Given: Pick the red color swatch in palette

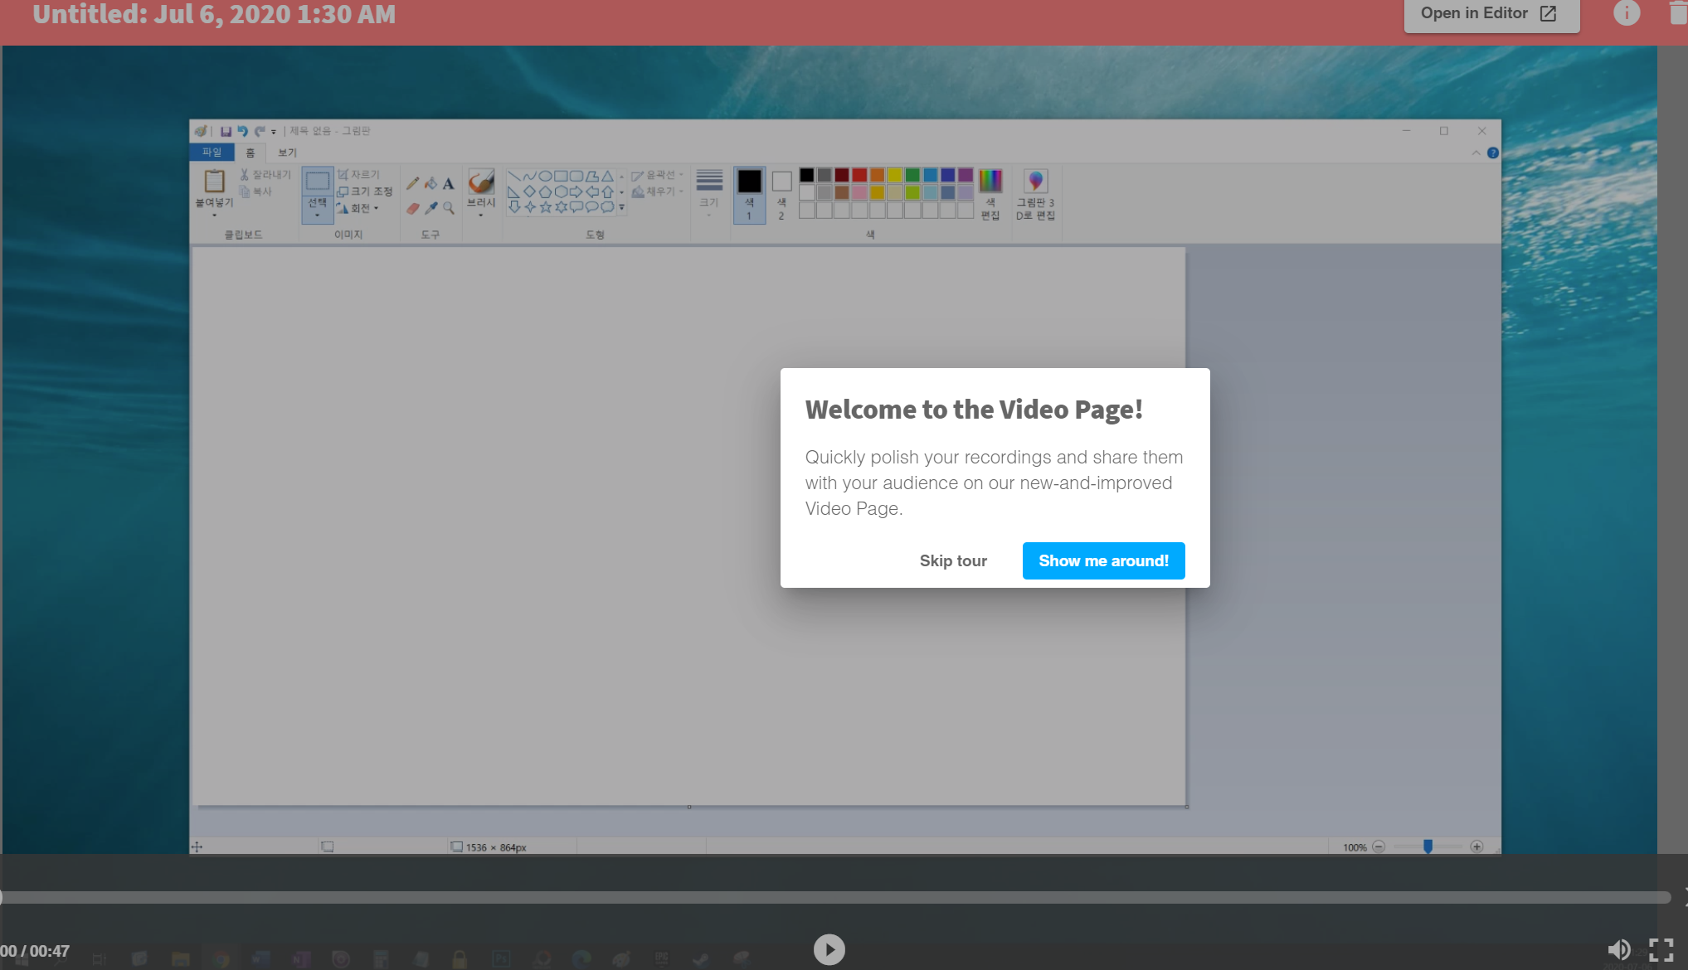Looking at the screenshot, I should click(859, 175).
